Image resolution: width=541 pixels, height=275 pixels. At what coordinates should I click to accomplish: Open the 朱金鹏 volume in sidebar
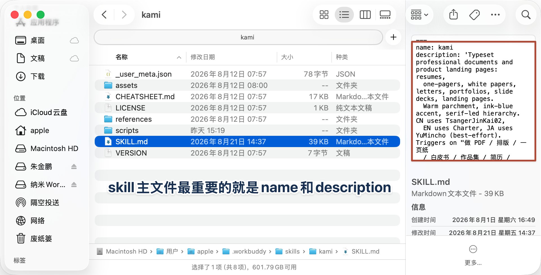point(41,167)
